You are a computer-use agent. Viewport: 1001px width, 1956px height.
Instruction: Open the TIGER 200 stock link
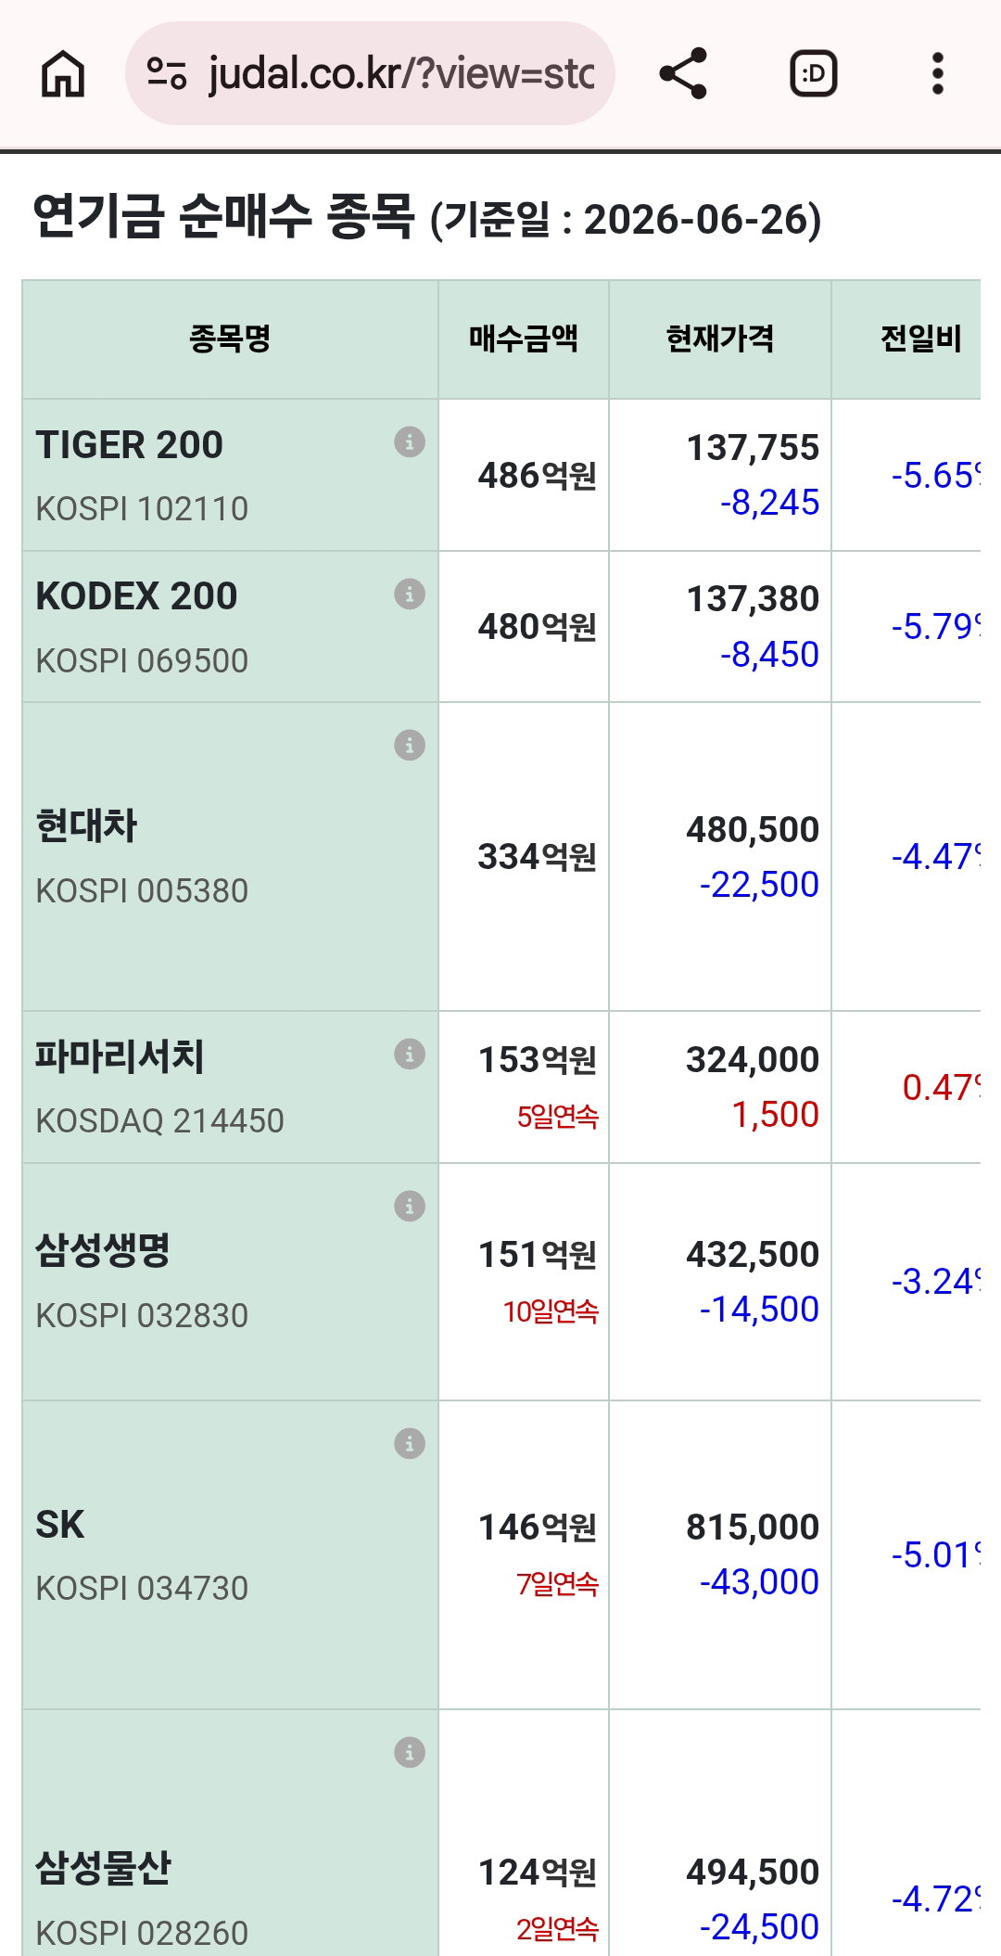coord(129,445)
